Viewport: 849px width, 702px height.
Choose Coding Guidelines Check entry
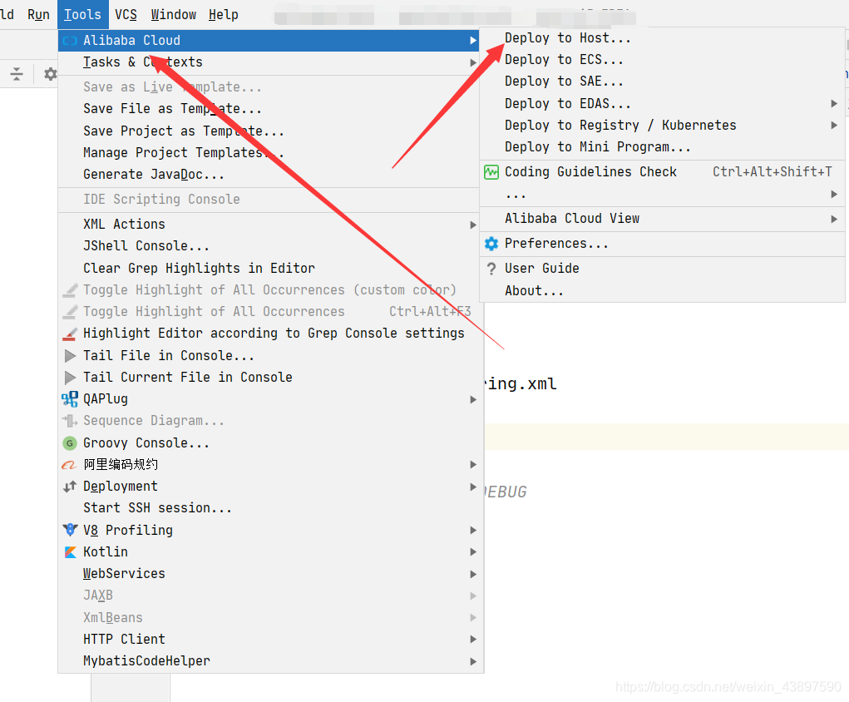[x=662, y=172]
